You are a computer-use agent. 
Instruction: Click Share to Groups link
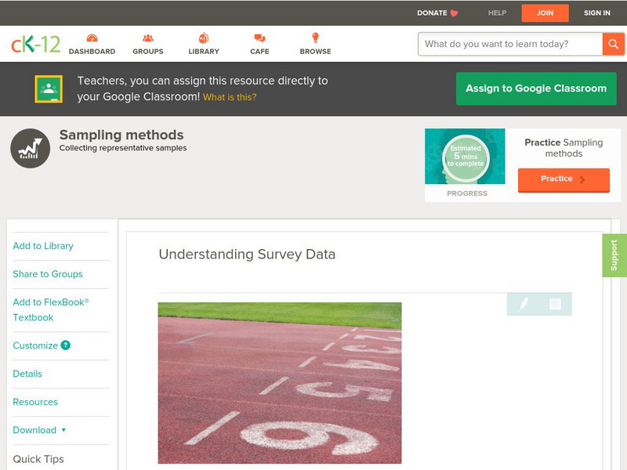[48, 274]
